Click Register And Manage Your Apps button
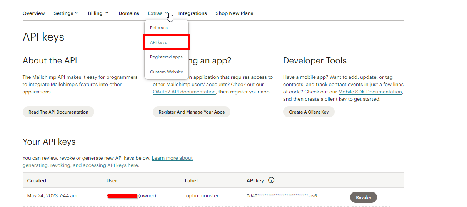The height and width of the screenshot is (207, 467). (192, 112)
